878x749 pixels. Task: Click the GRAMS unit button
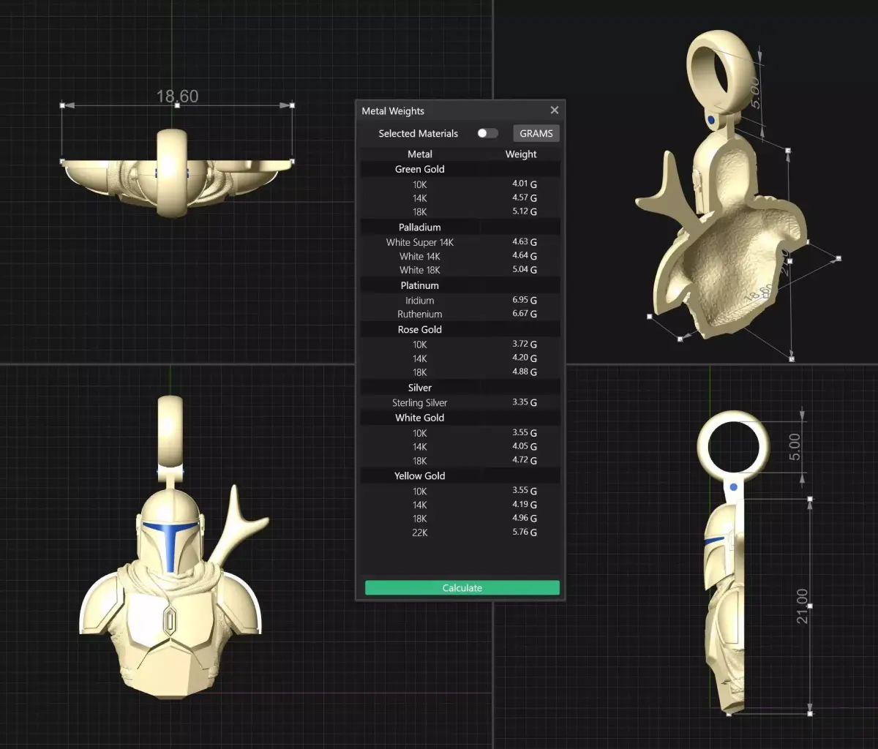536,133
